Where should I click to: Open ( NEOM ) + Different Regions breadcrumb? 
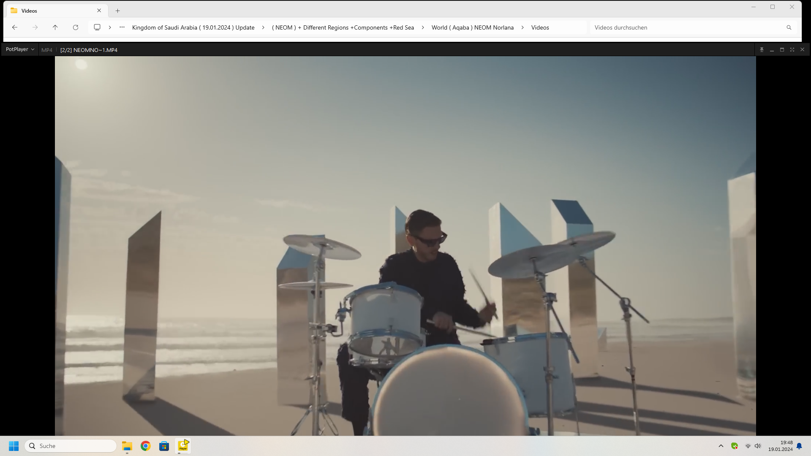[343, 27]
